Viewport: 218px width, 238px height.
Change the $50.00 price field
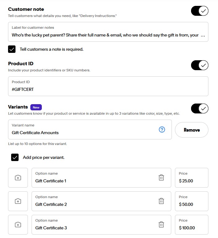[192, 201]
